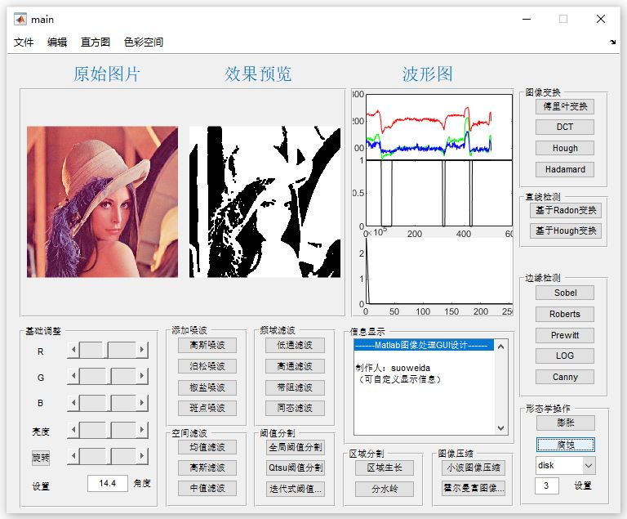Screen dimensions: 627x519
Task: Click the original Lena image thumbnail
Action: (102, 202)
